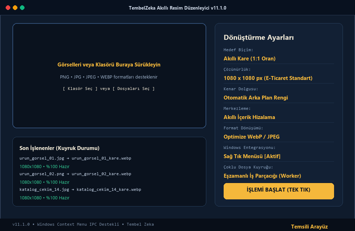Screen dimensions: 355x231
Task: Click the Merkezleme label
Action: point(237,108)
